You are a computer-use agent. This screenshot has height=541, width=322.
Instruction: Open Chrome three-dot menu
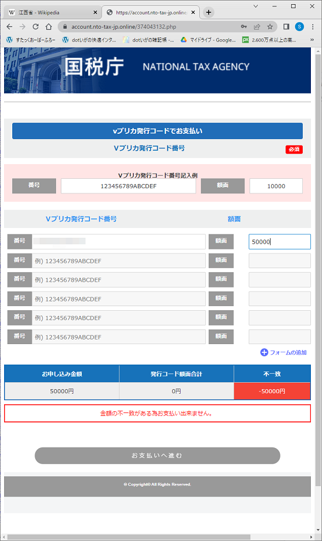[x=313, y=26]
